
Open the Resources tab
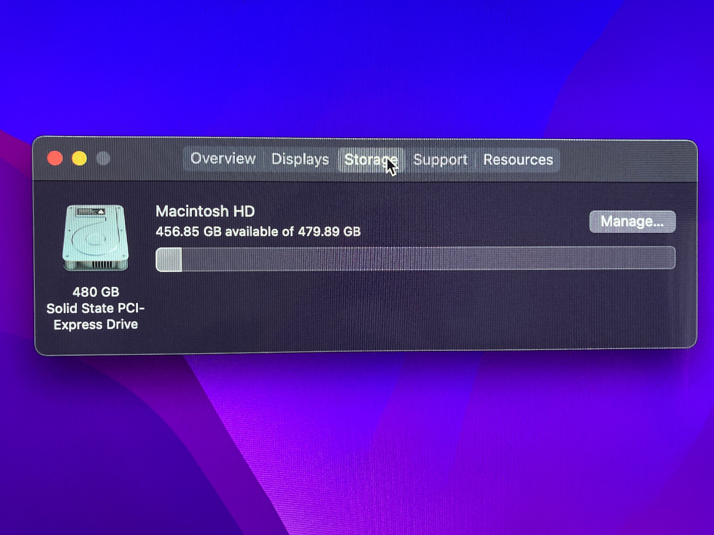coord(518,160)
